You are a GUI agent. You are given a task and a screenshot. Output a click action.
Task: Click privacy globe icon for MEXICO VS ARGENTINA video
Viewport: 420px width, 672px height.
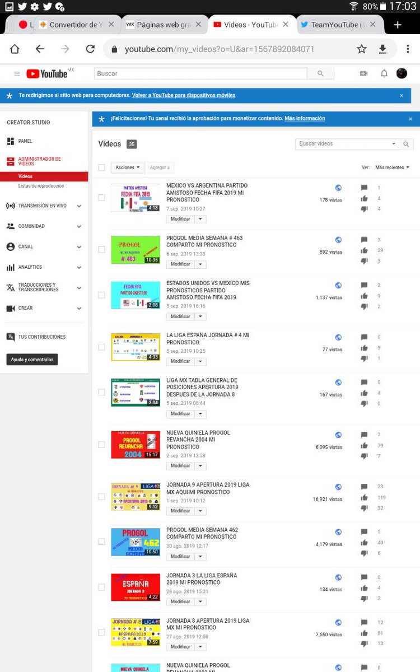pyautogui.click(x=338, y=188)
